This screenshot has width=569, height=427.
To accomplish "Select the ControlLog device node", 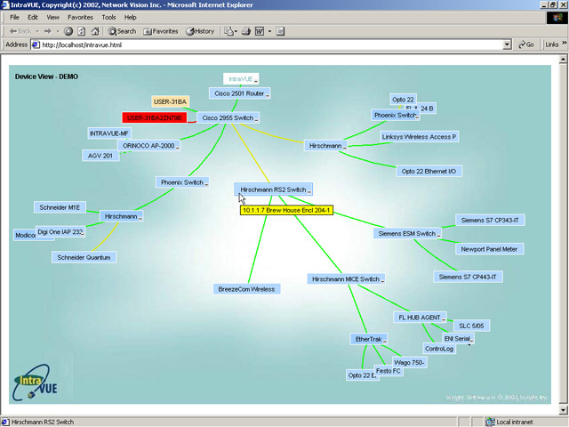I will 439,349.
